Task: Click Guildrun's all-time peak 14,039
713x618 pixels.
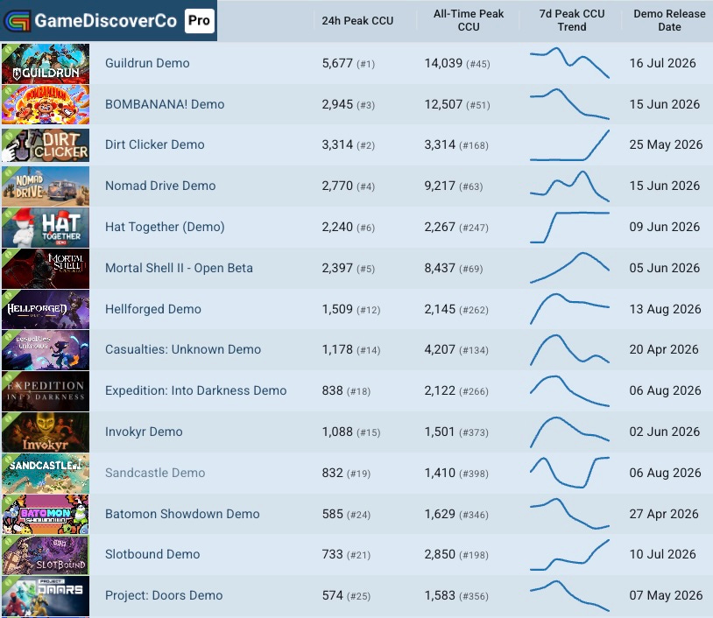Action: (443, 63)
